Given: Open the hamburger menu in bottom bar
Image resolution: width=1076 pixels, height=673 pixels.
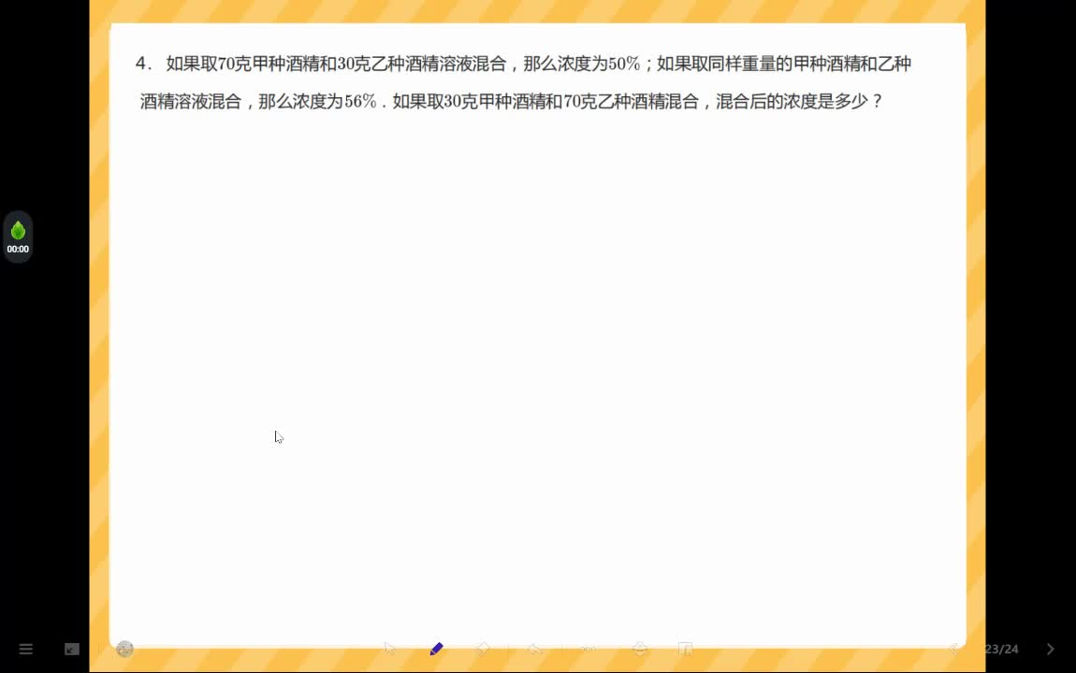Looking at the screenshot, I should pos(26,649).
